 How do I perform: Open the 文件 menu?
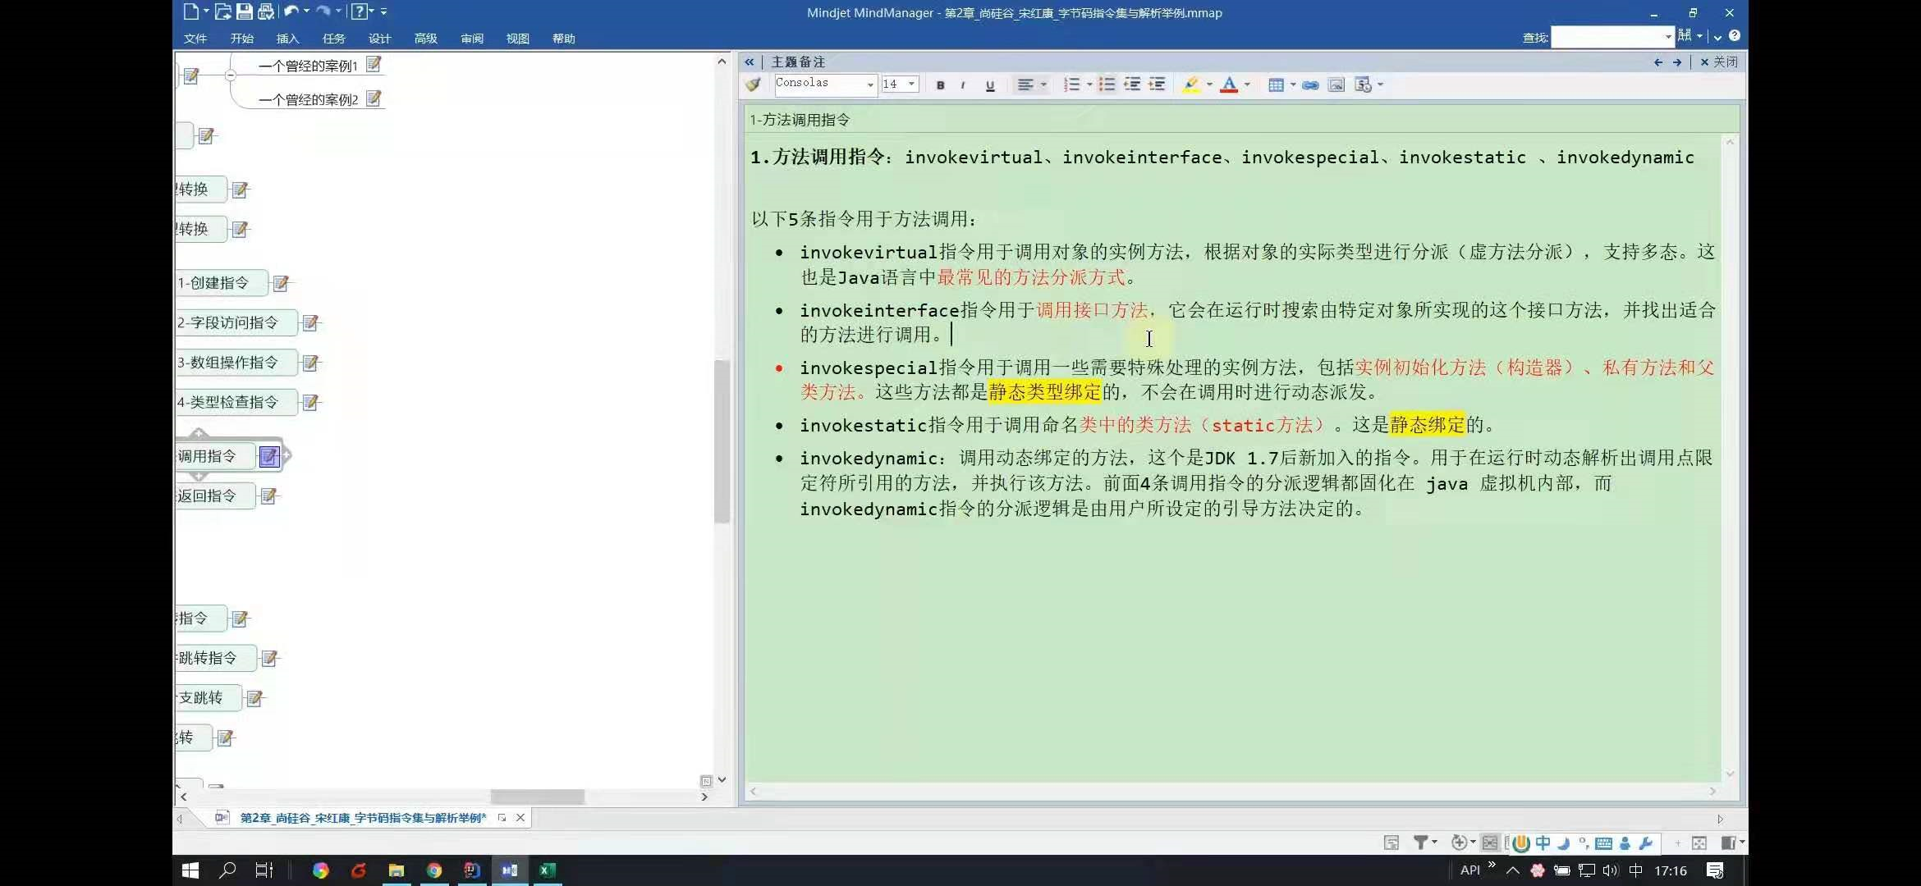tap(195, 39)
